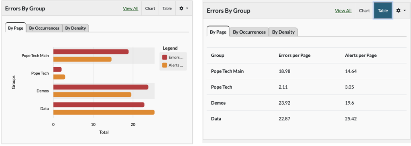Switch to Table view in the left panel

coord(167,8)
